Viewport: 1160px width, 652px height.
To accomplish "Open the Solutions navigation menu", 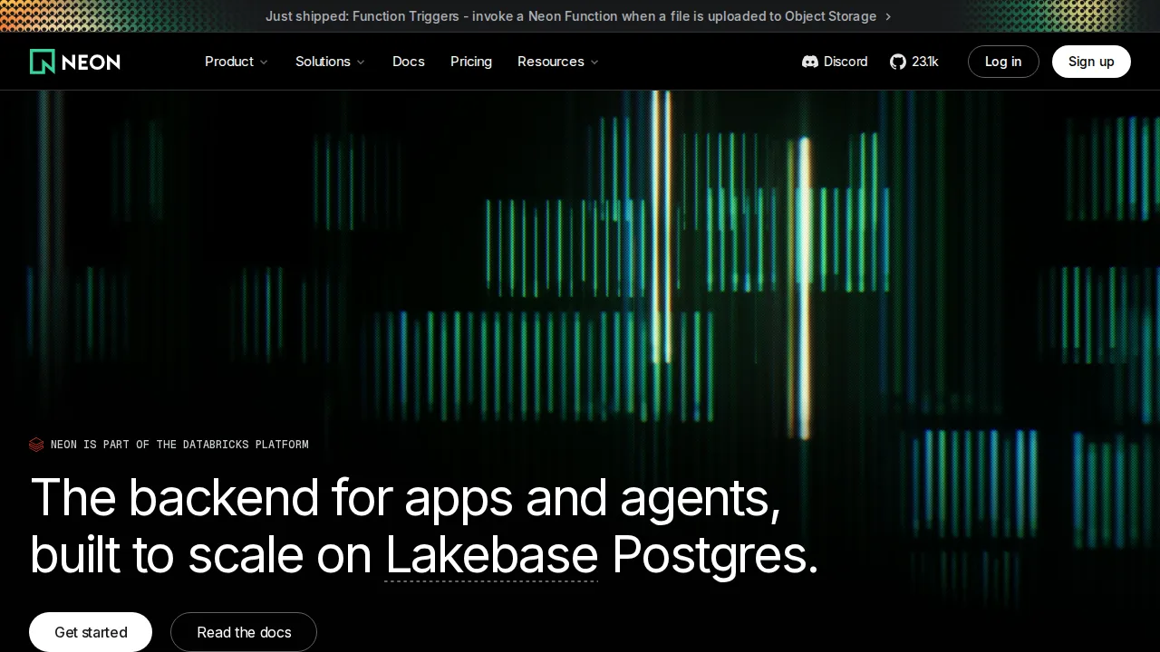I will point(330,62).
